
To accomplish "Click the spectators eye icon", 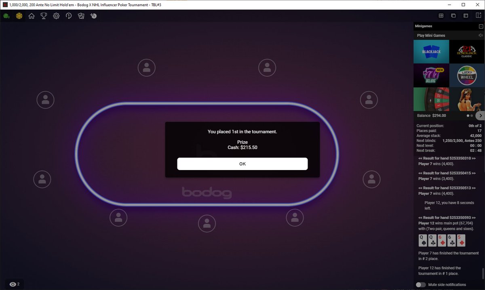I will [x=13, y=284].
